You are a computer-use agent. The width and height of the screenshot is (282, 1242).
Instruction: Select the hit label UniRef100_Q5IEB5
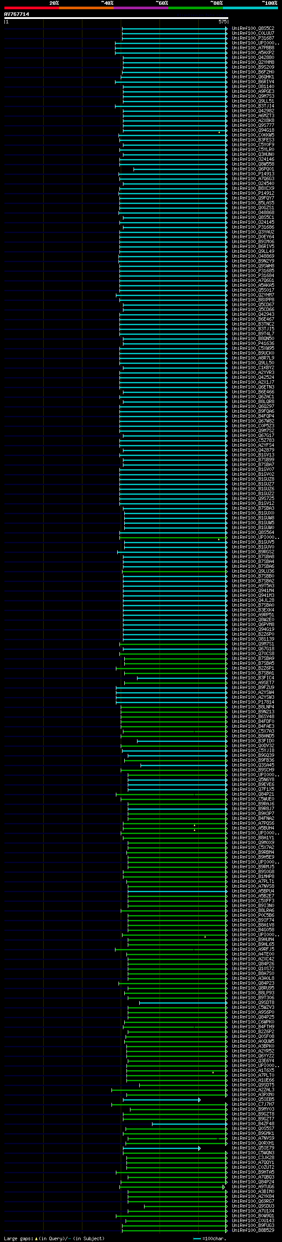[x=253, y=1100]
